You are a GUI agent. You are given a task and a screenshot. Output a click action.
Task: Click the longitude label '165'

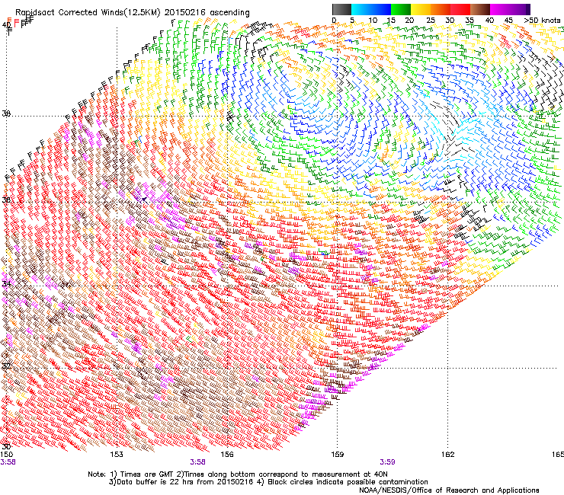click(x=558, y=455)
